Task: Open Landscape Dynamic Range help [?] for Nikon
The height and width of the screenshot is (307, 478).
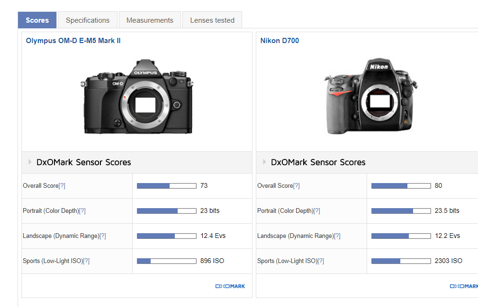Action: pos(337,236)
